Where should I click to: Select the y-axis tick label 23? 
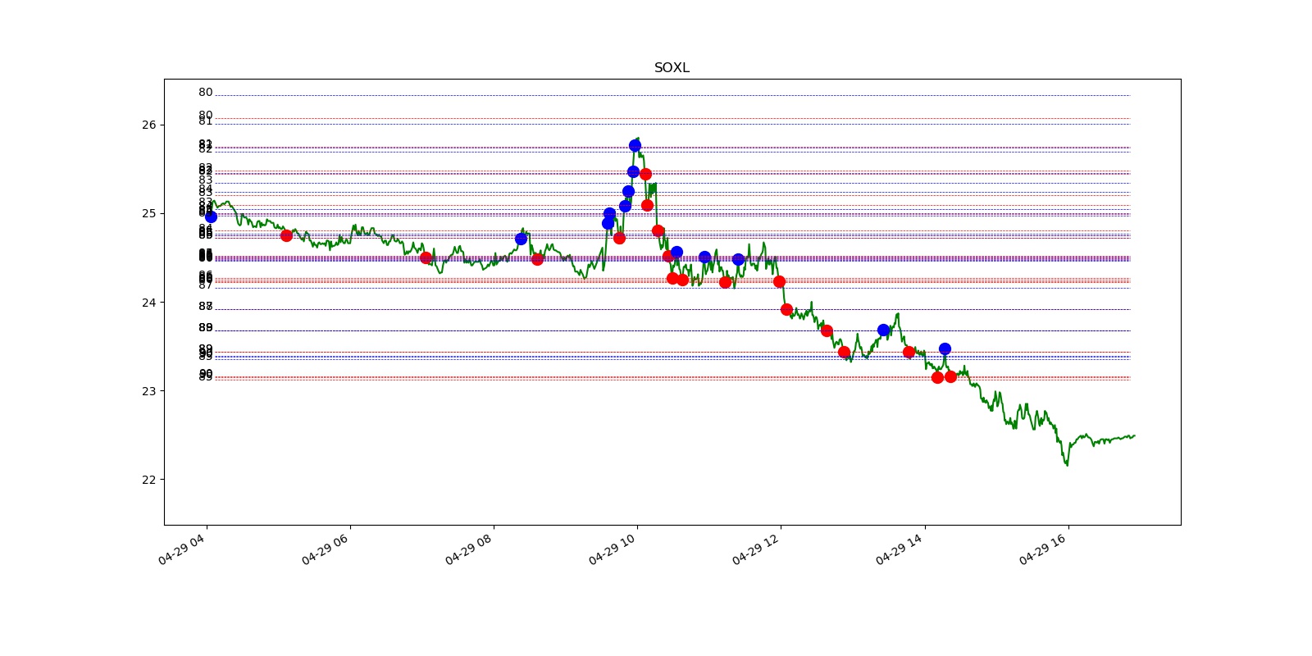(x=148, y=390)
